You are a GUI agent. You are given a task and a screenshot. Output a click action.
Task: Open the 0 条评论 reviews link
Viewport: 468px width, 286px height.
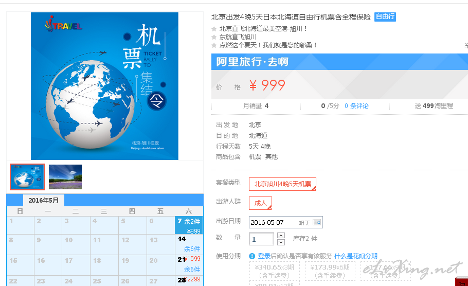[357, 105]
